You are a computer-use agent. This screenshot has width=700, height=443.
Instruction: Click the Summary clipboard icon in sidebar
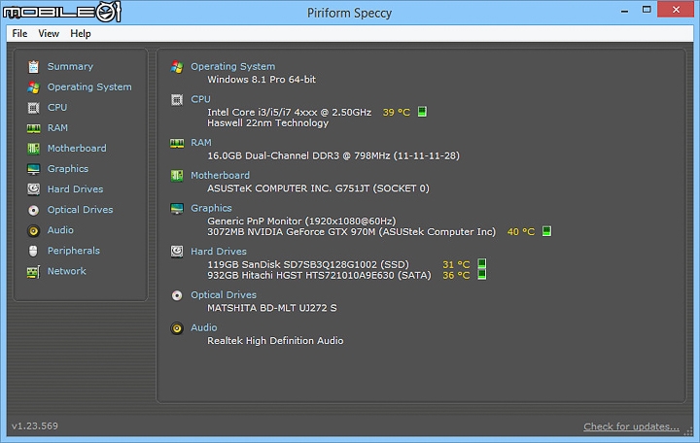point(33,66)
